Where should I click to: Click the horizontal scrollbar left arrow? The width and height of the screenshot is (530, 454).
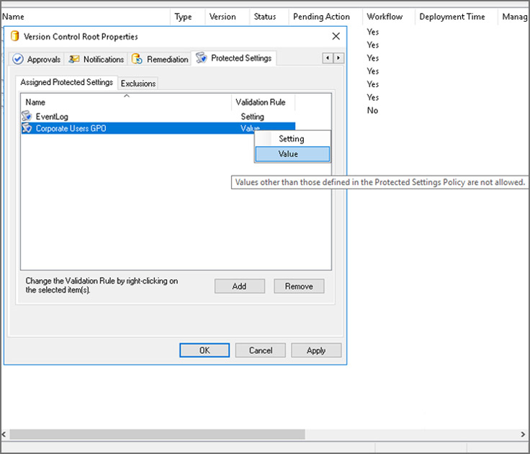tap(4, 435)
